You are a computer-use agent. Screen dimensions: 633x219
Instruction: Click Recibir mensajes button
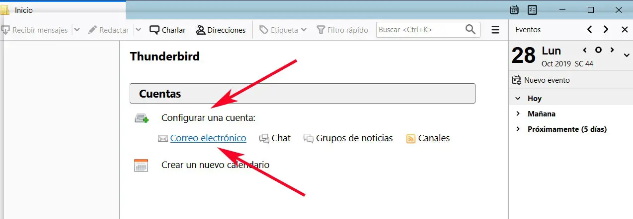(x=34, y=30)
